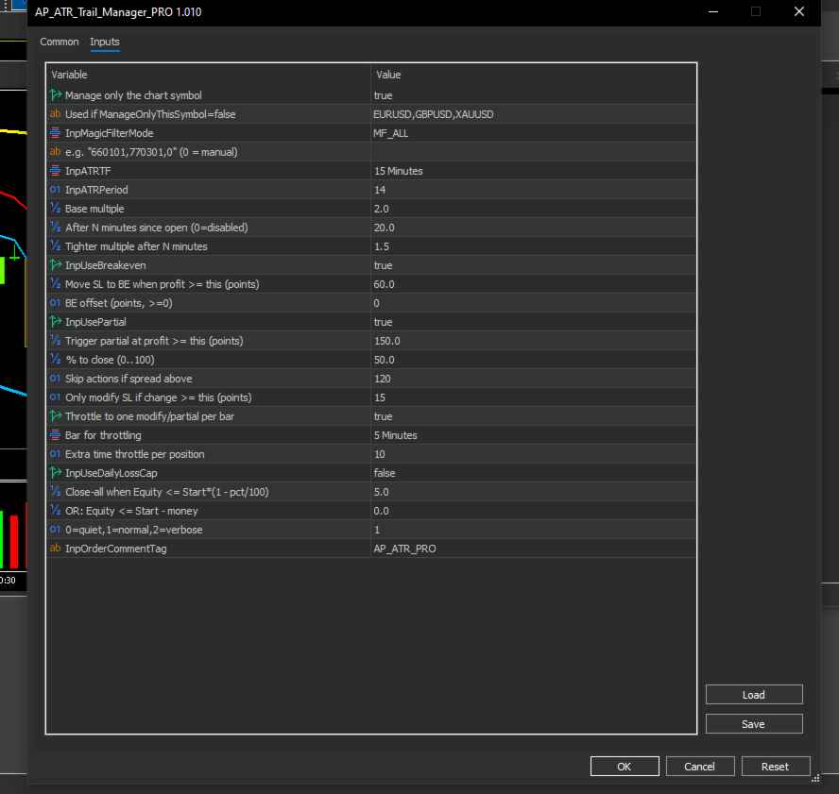Click the boolean icon beside Throttle to one modify/partial
This screenshot has height=794, width=839.
pos(55,416)
